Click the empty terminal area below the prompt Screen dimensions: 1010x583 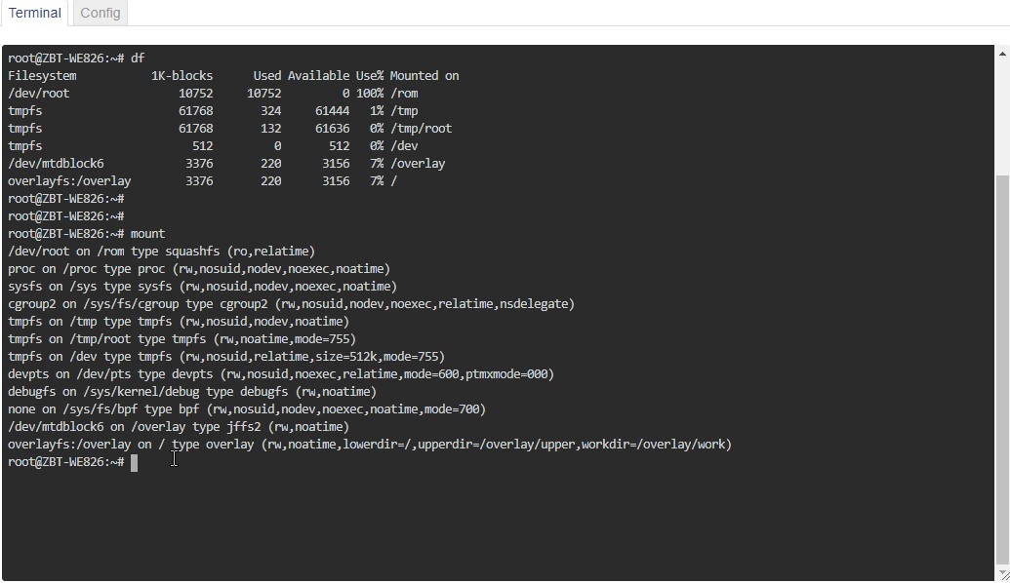coord(488,517)
